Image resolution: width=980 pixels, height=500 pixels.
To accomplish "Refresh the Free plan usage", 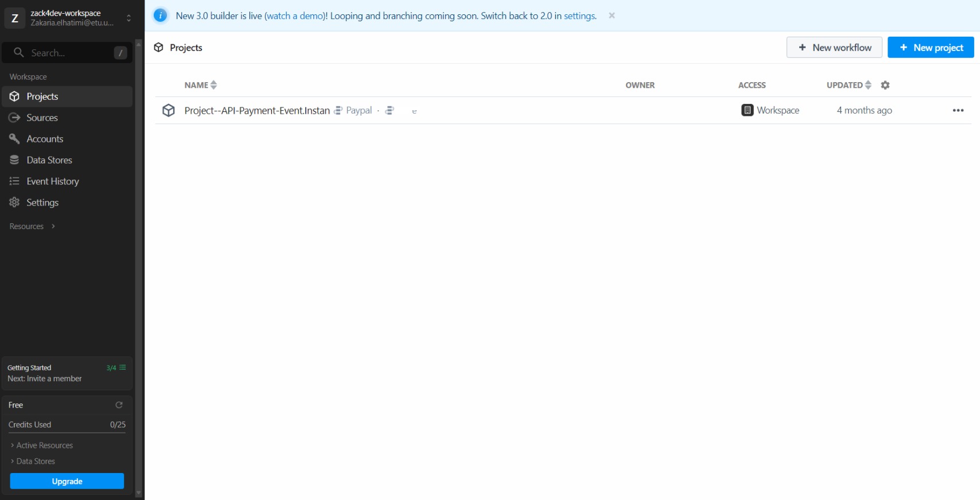I will tap(119, 405).
